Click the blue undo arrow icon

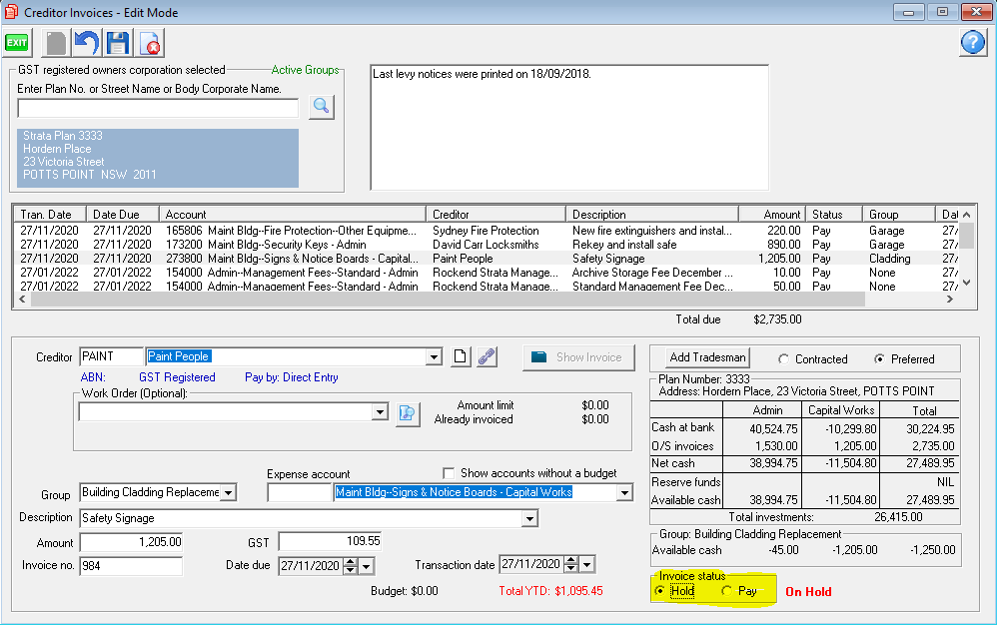87,43
